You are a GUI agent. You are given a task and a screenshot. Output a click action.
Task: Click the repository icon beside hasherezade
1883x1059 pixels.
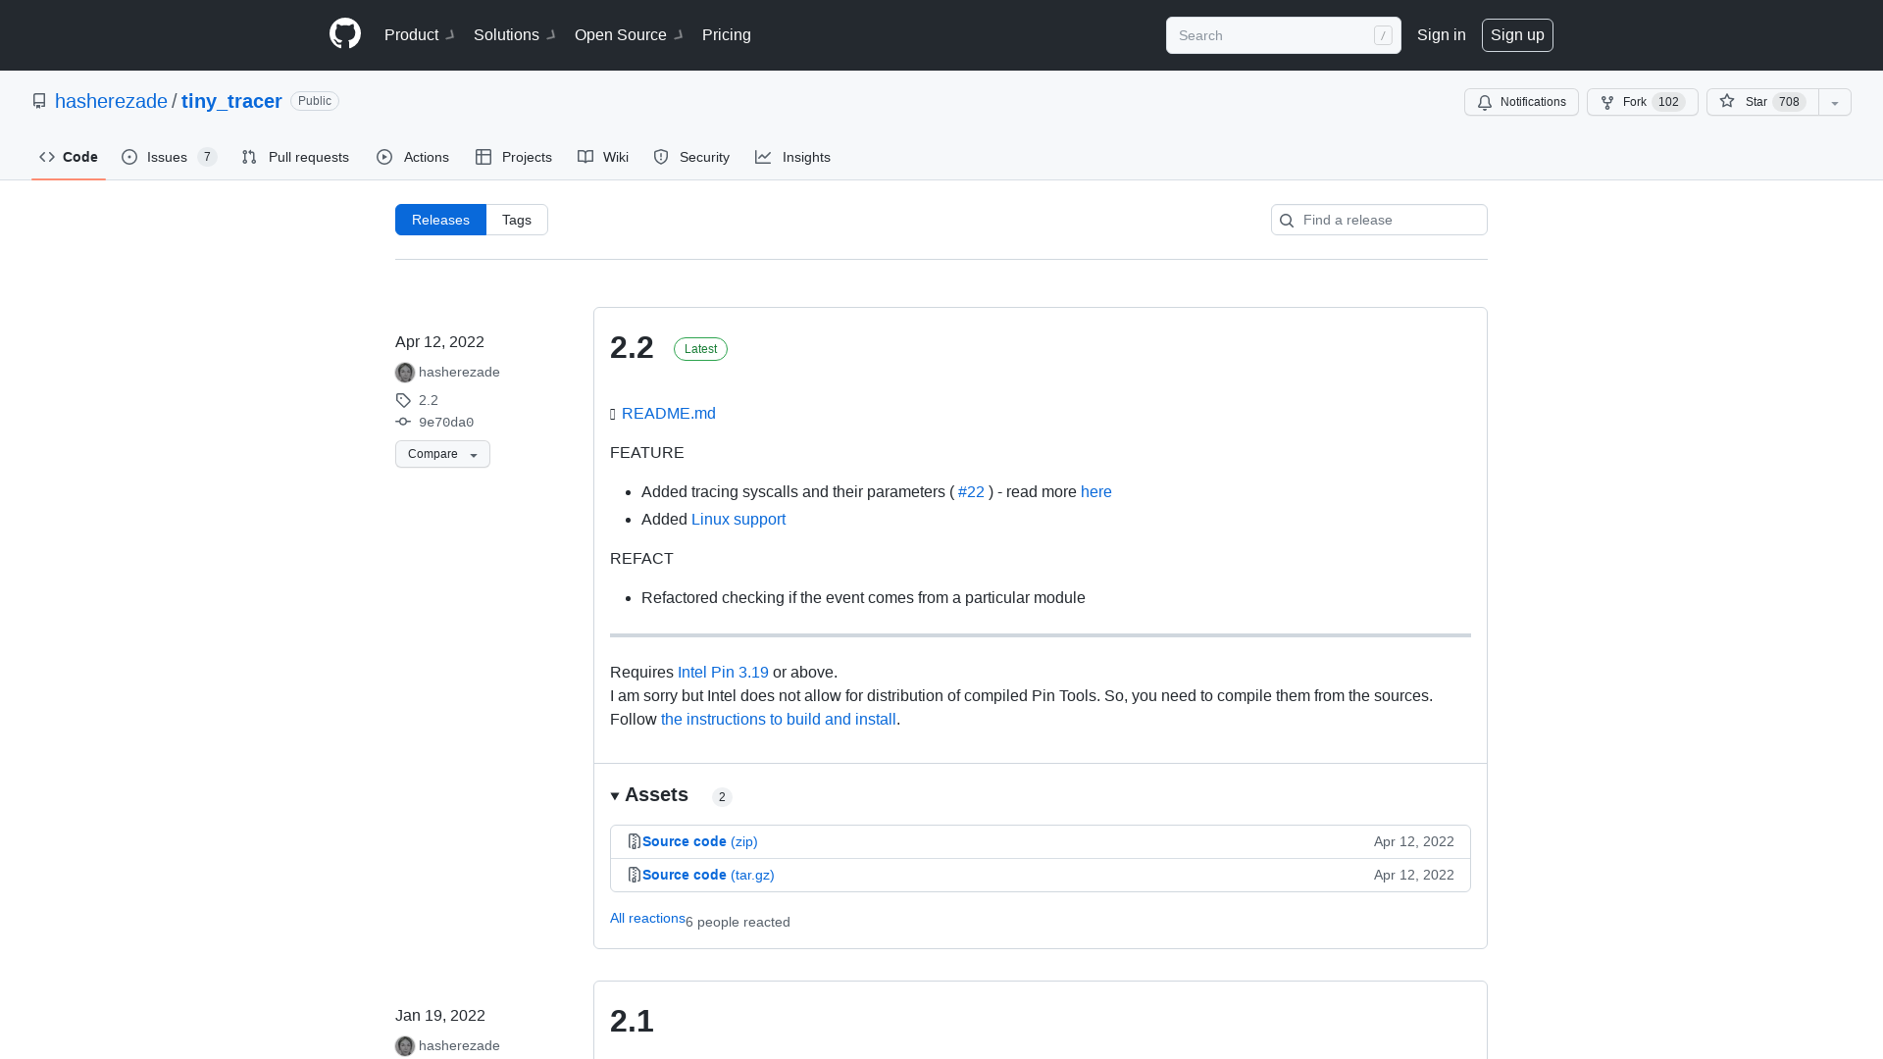pos(39,101)
